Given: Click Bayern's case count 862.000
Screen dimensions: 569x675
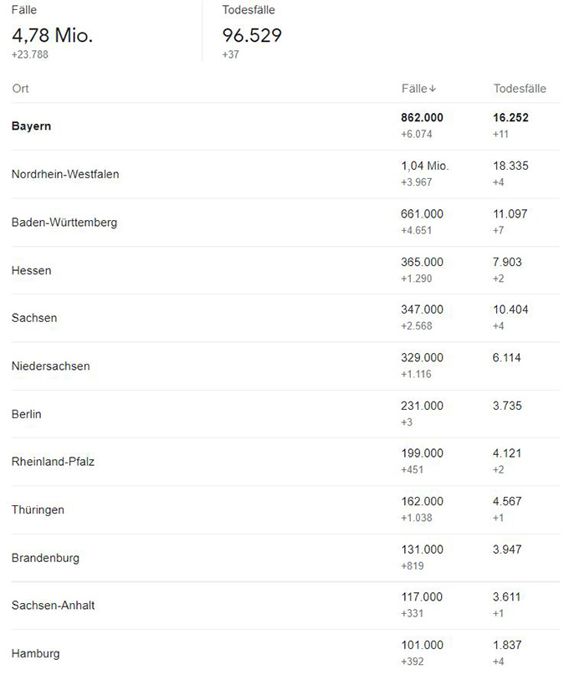Looking at the screenshot, I should coord(423,118).
